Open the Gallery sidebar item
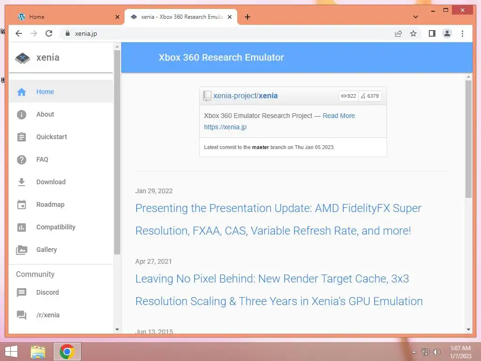The width and height of the screenshot is (481, 361). click(61, 250)
